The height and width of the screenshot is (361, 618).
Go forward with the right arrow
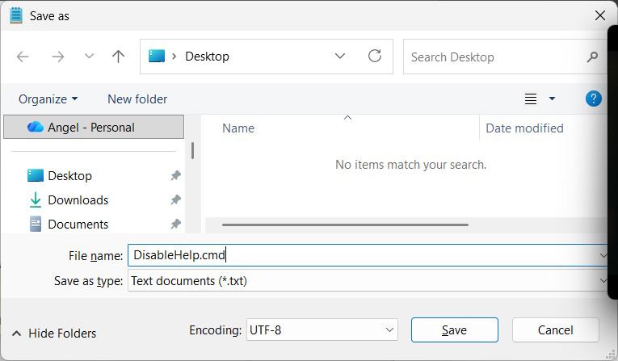tap(58, 57)
